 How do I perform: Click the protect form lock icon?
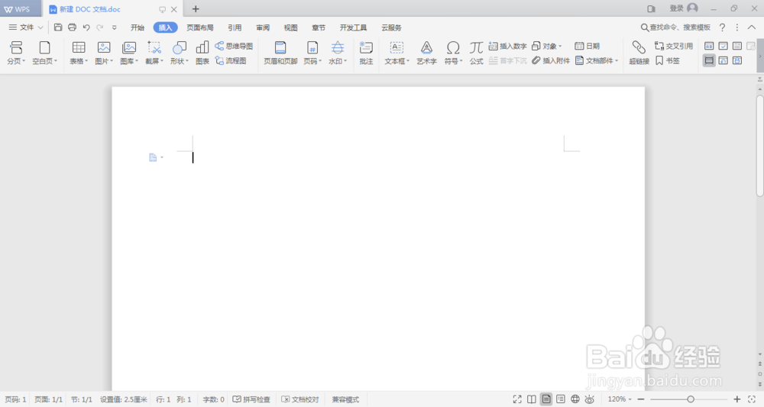(x=737, y=60)
